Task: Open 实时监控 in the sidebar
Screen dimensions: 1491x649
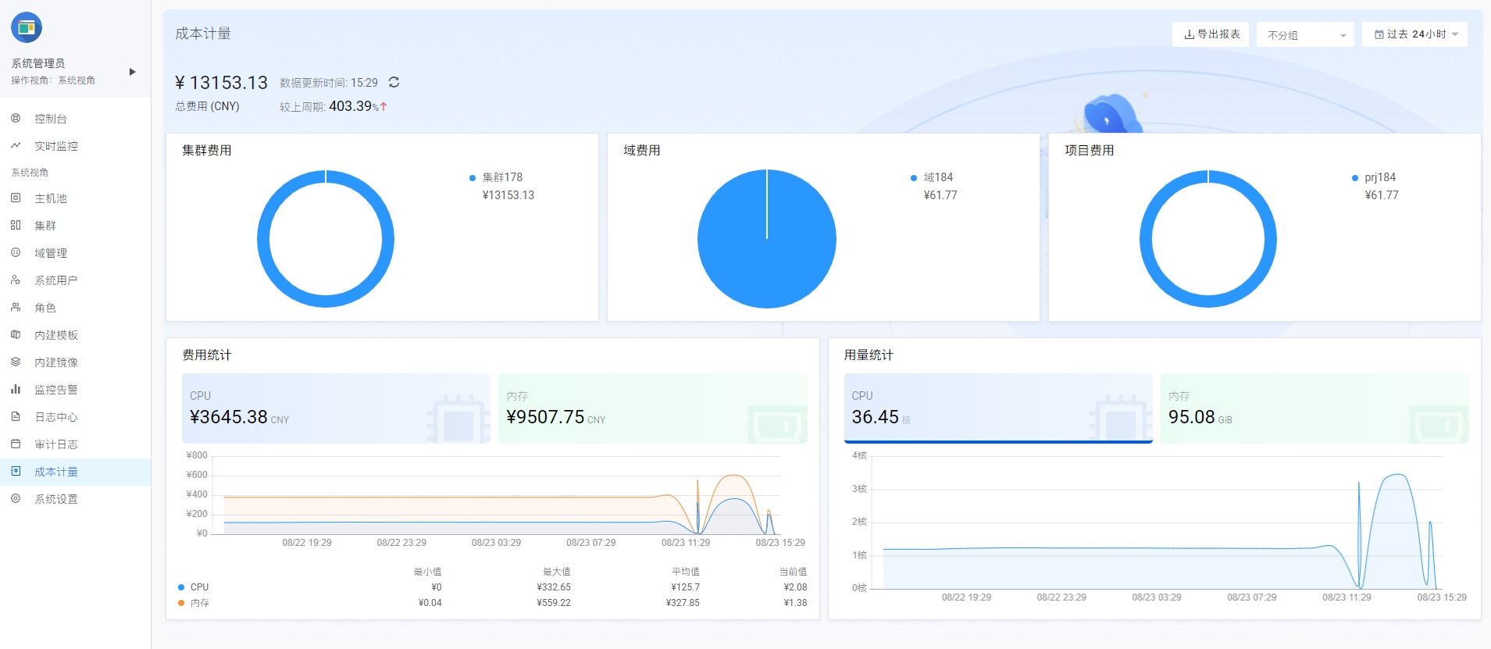Action: click(x=55, y=146)
